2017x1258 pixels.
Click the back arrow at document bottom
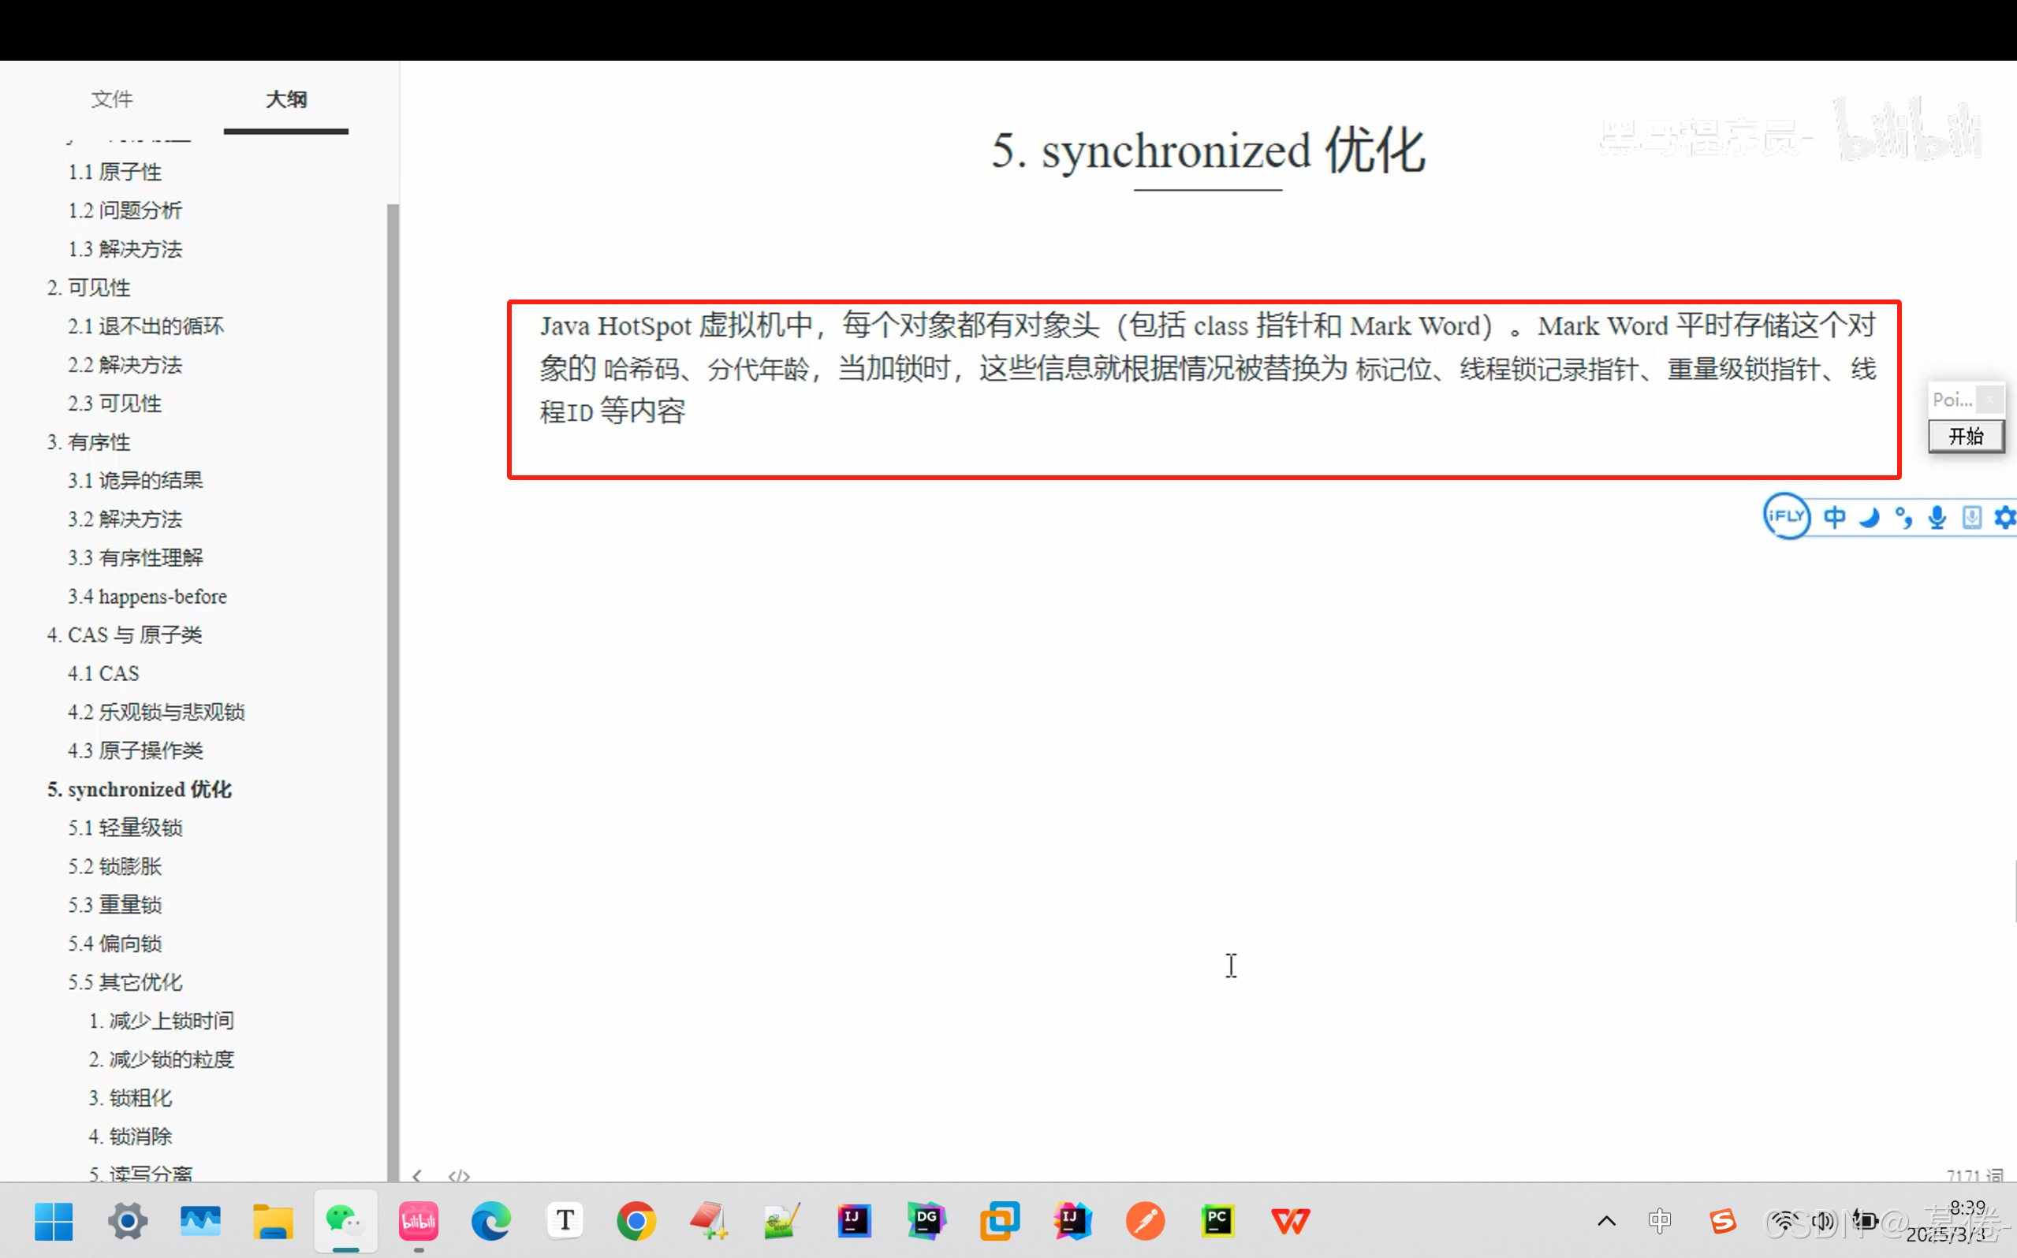coord(419,1176)
